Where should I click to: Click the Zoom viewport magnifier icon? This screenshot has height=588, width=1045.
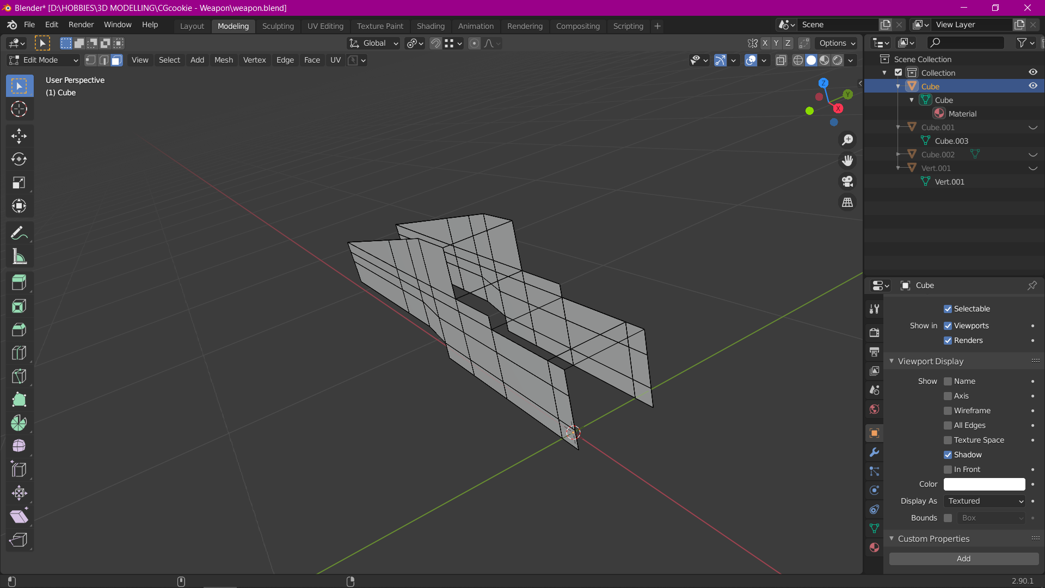[847, 140]
